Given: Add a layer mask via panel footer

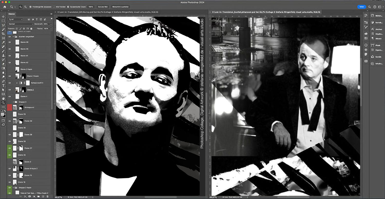Looking at the screenshot, I should pos(30,196).
